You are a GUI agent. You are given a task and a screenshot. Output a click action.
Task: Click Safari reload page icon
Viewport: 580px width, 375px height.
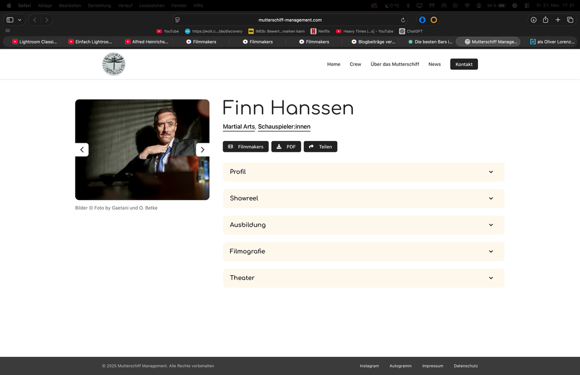click(x=403, y=20)
